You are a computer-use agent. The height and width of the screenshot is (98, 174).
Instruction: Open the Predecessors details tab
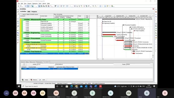pos(39,62)
